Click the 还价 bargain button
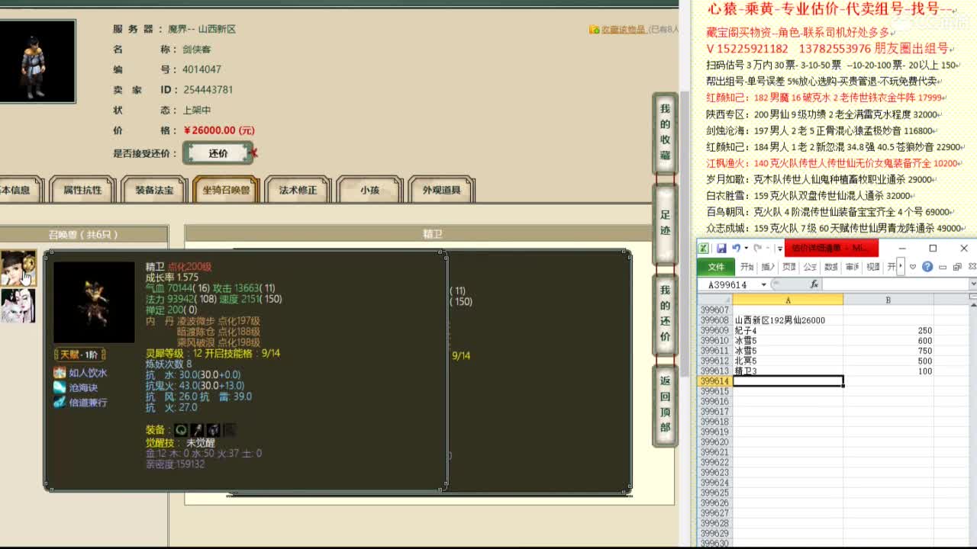This screenshot has width=977, height=549. pyautogui.click(x=218, y=153)
